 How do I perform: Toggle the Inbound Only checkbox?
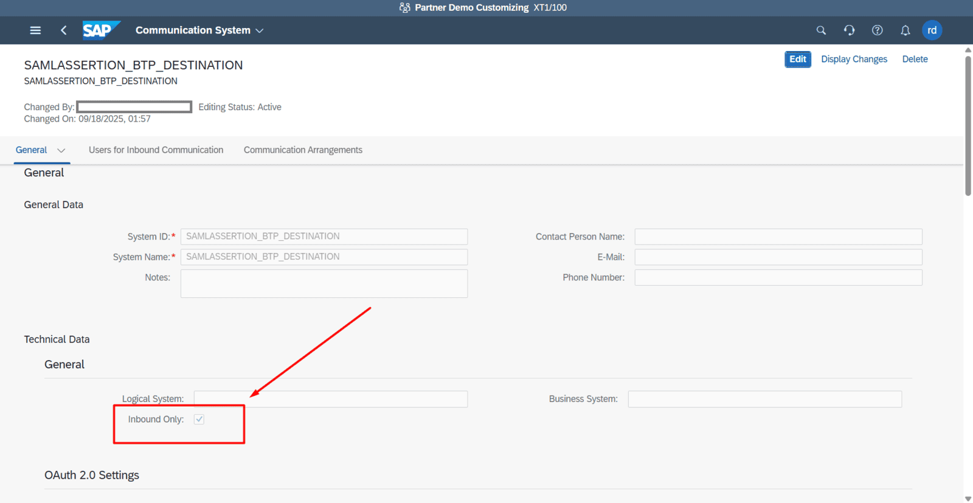(199, 420)
